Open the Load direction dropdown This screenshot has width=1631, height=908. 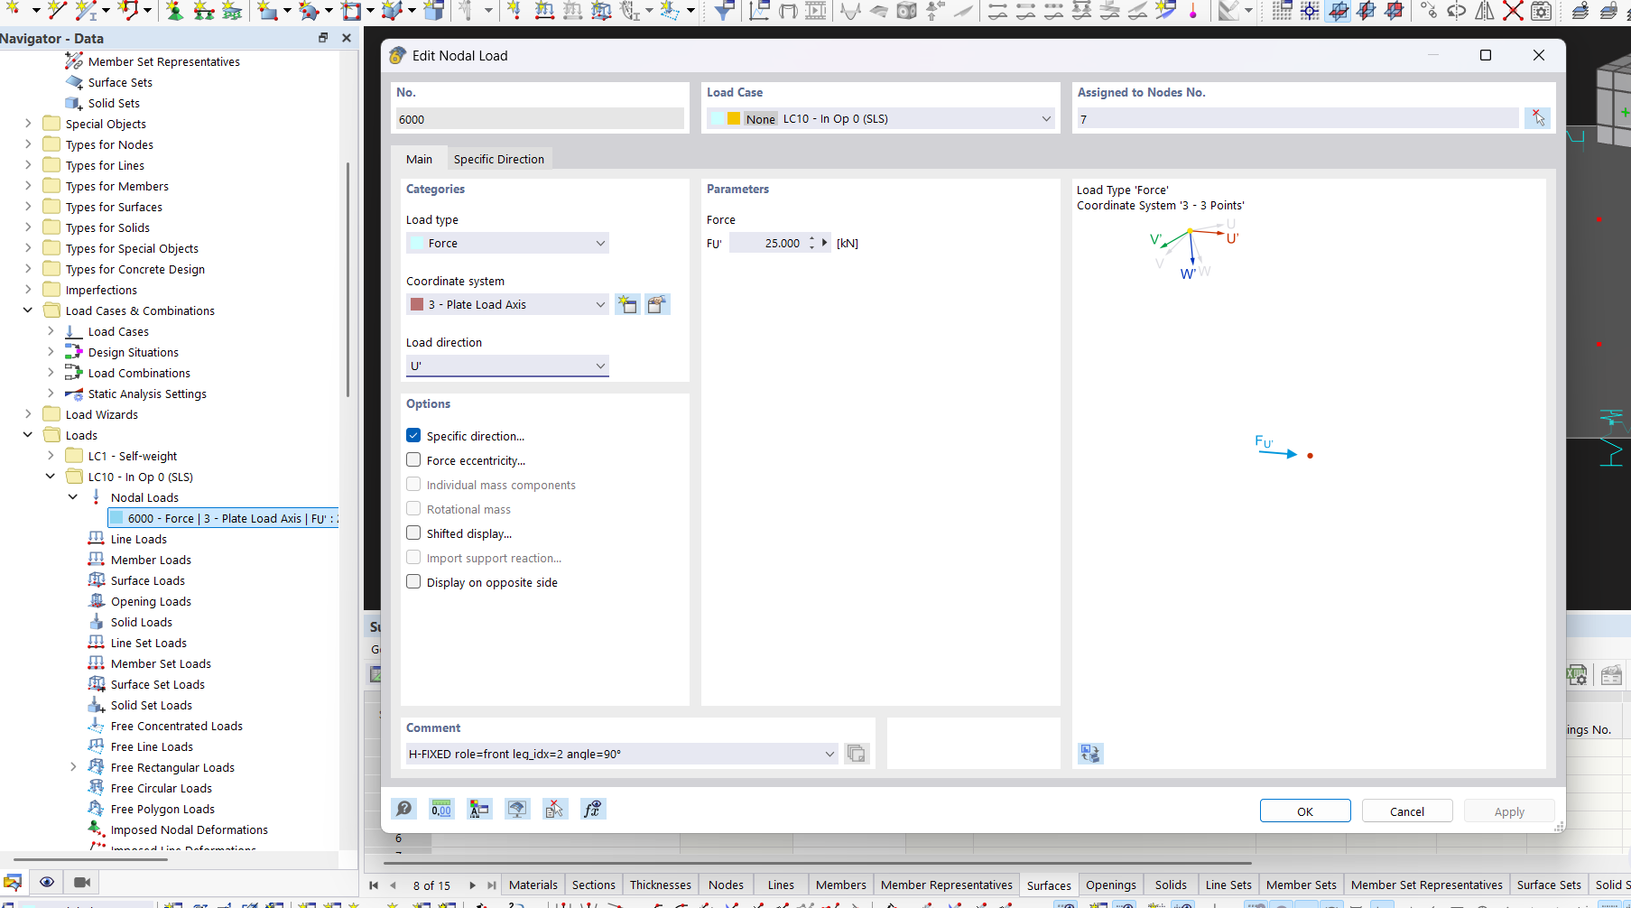coord(507,366)
